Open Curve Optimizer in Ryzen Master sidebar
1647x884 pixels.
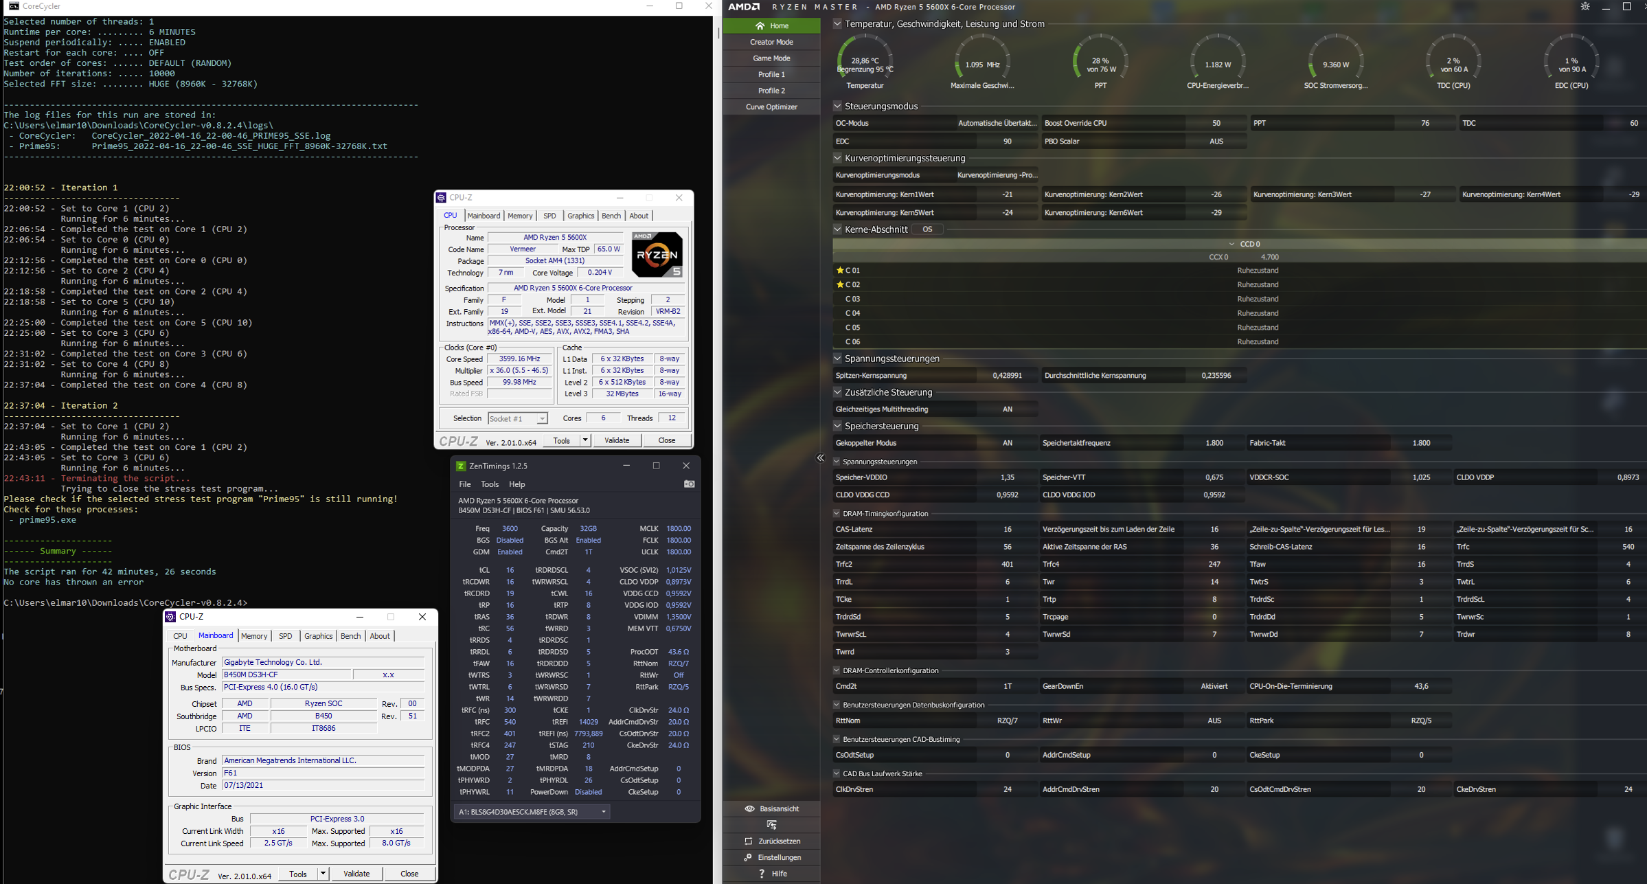[x=771, y=107]
